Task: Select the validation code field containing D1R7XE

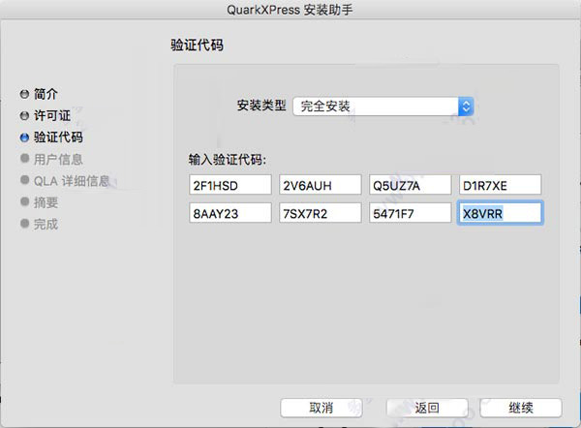Action: (501, 185)
